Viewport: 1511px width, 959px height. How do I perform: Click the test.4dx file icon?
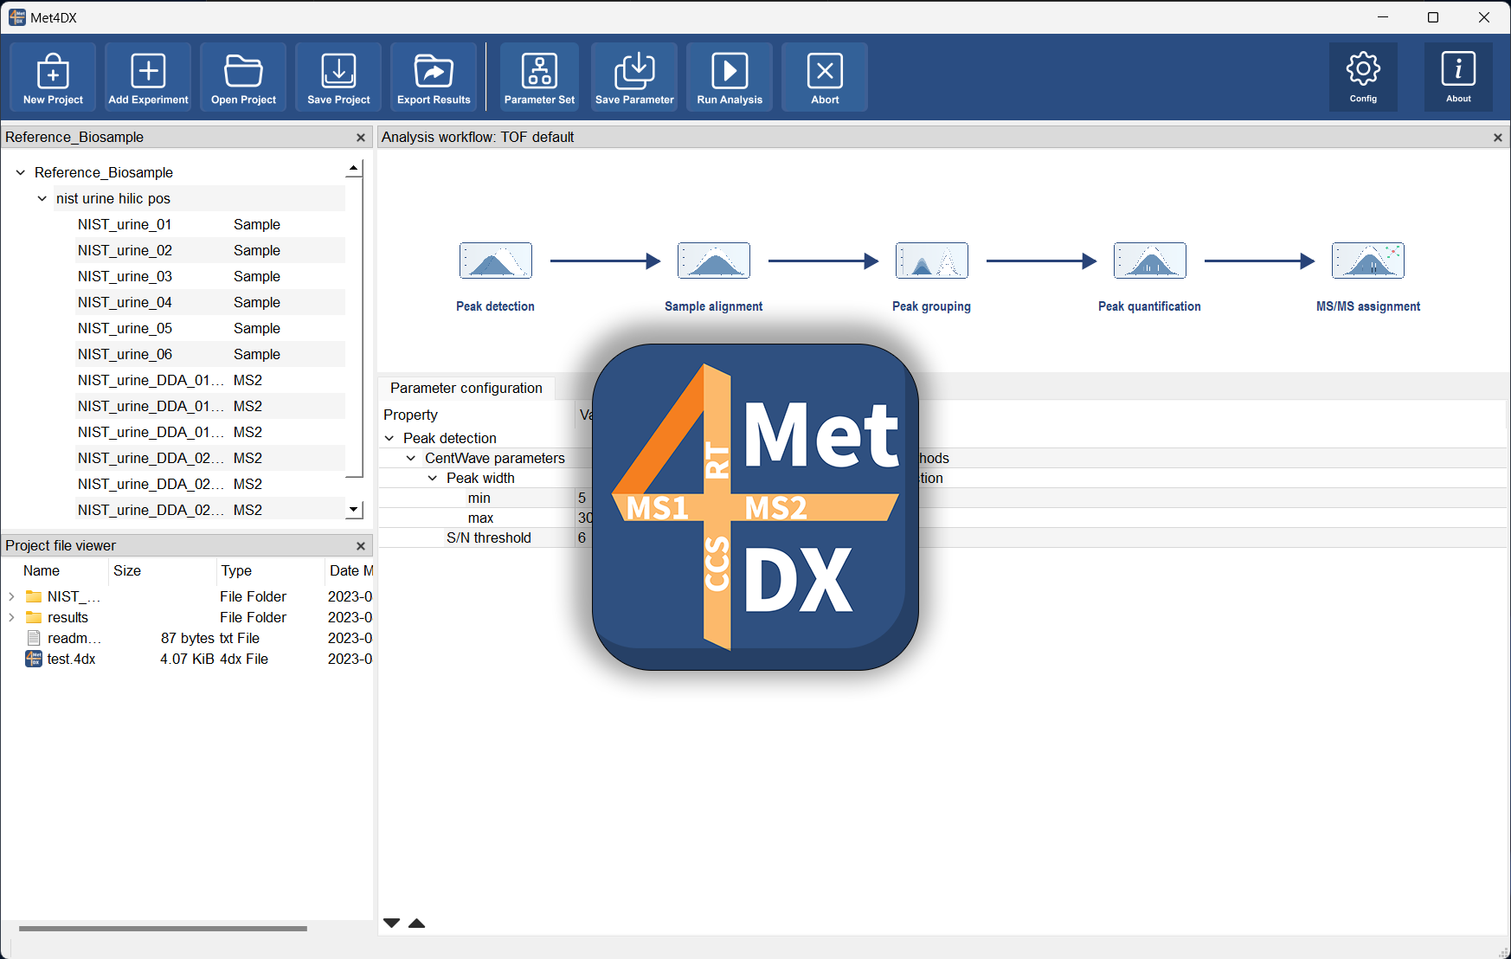click(34, 659)
